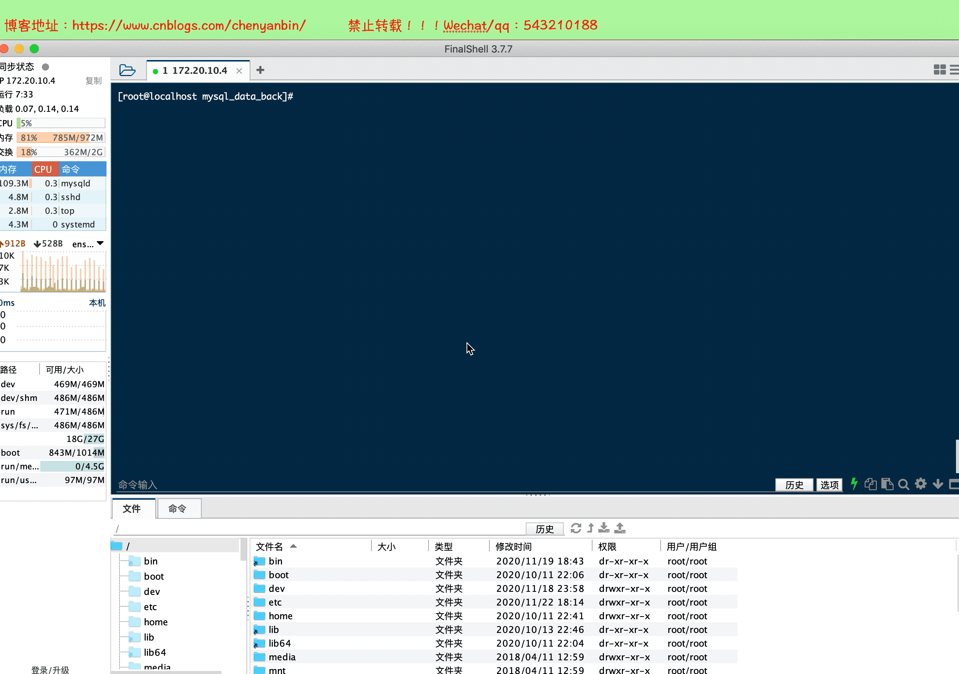Screen dimensions: 959x674
Task: Click the folder tree vertical scrollbar
Action: (x=244, y=550)
